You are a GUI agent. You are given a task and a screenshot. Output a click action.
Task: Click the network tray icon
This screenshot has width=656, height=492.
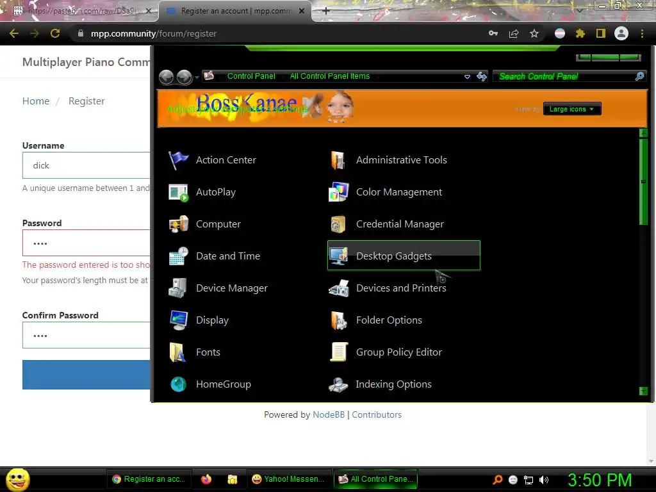[x=529, y=480]
